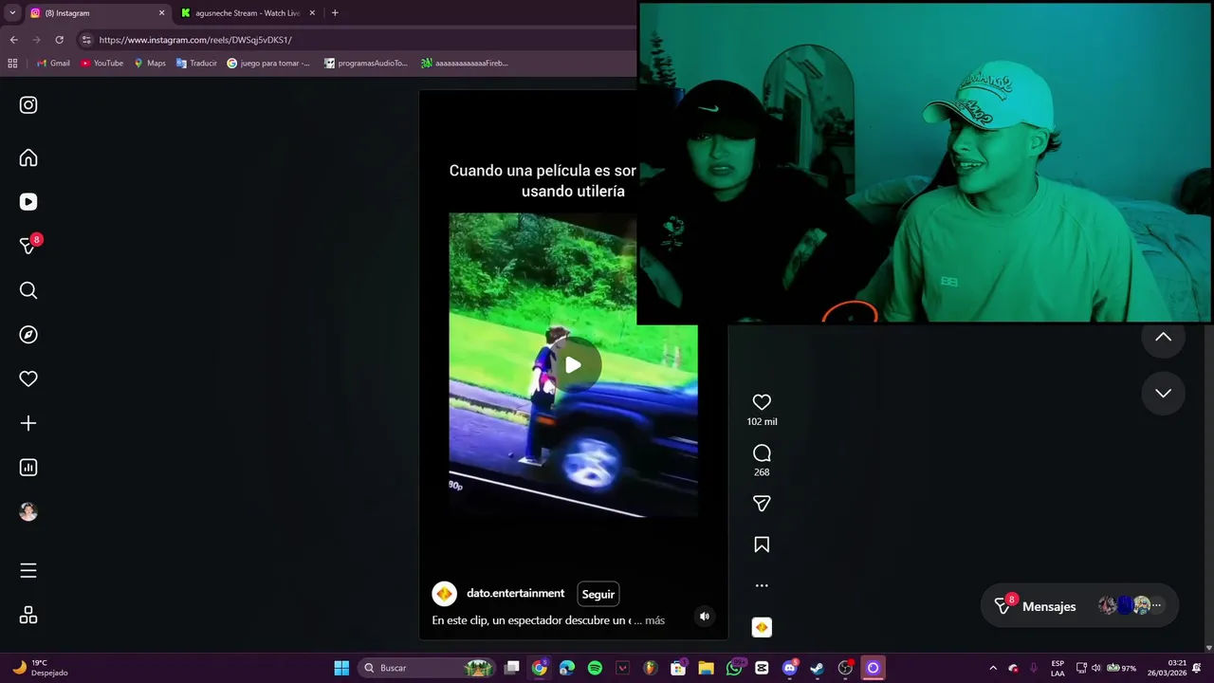This screenshot has width=1214, height=683.
Task: Open the reel's three-dot options
Action: [762, 585]
